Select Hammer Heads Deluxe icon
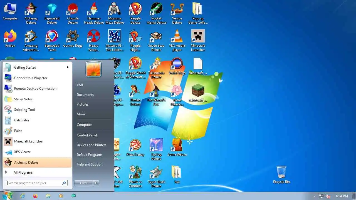Viewport: 356px width, 200px height. [94, 13]
